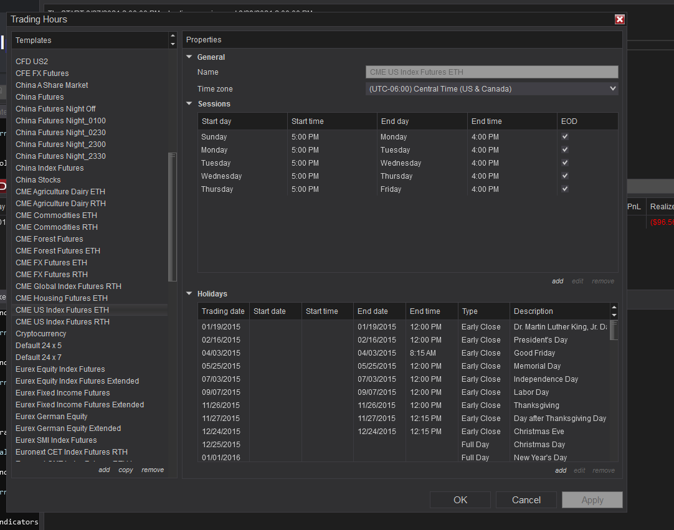
Task: Toggle EOD checkbox for Thursday session
Action: point(564,189)
